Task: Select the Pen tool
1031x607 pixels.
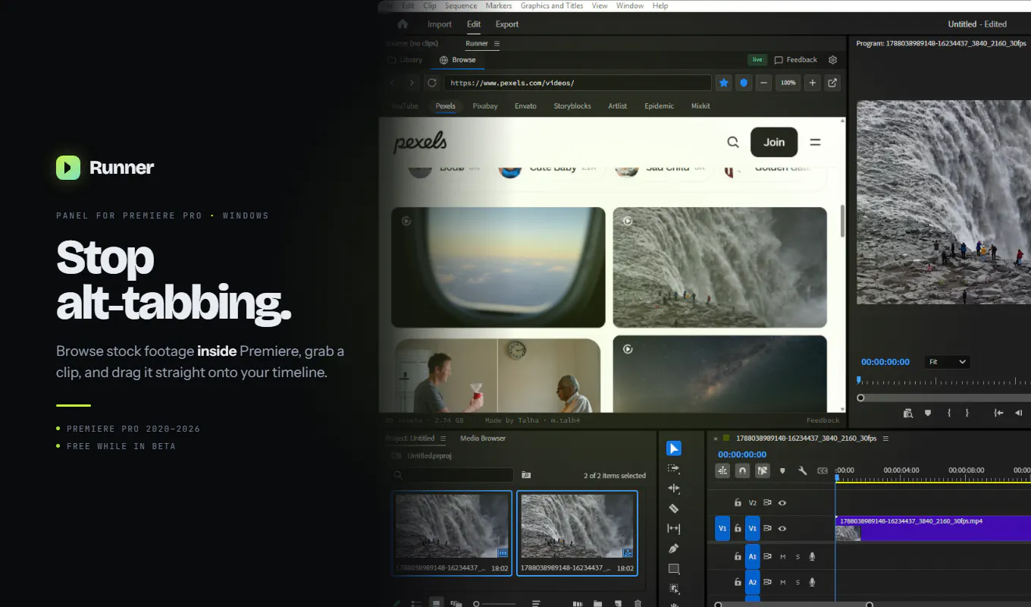Action: (x=674, y=548)
